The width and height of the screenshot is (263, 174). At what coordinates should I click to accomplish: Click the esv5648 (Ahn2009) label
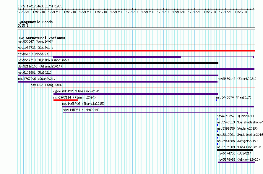33,54
